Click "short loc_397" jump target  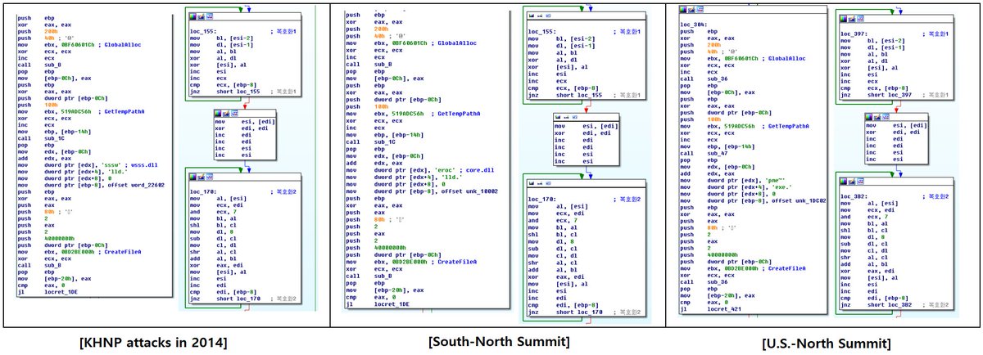coord(890,95)
